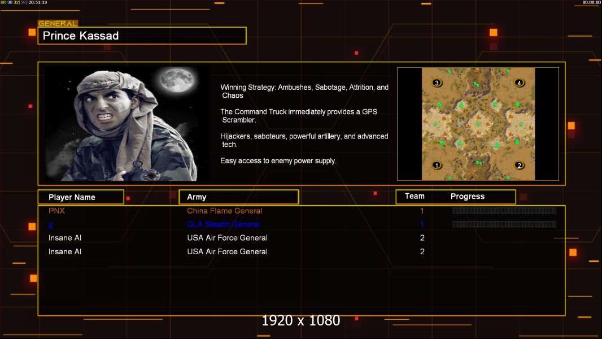The image size is (602, 339).
Task: Click the second Insane AI player name
Action: [65, 252]
